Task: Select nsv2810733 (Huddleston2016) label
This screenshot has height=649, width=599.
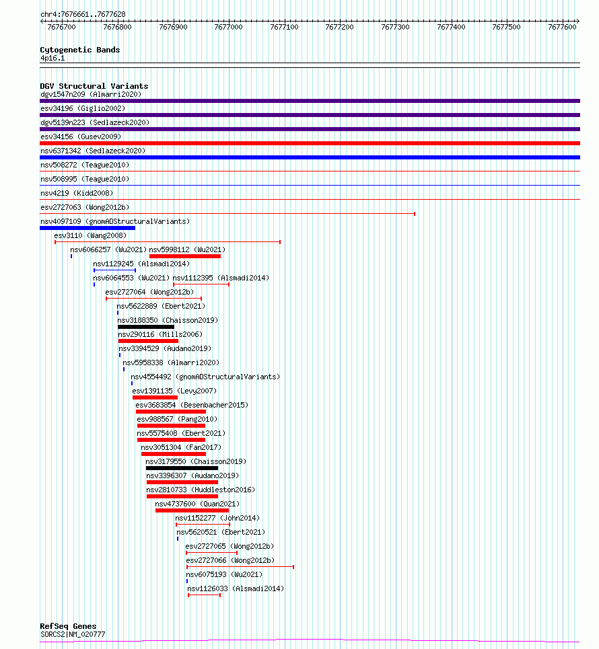Action: point(201,490)
